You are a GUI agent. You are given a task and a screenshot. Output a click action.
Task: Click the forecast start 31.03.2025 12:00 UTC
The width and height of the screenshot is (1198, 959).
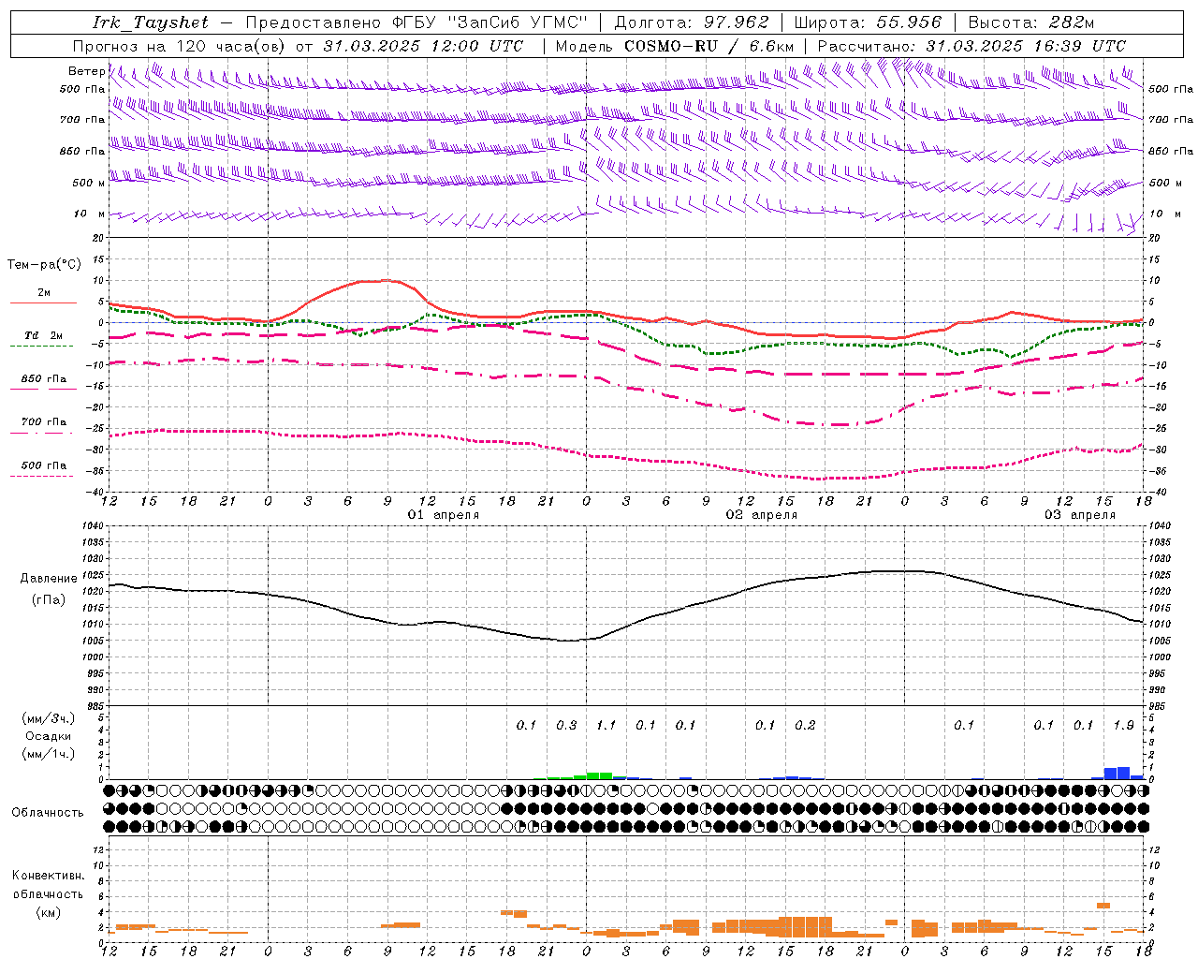point(423,46)
